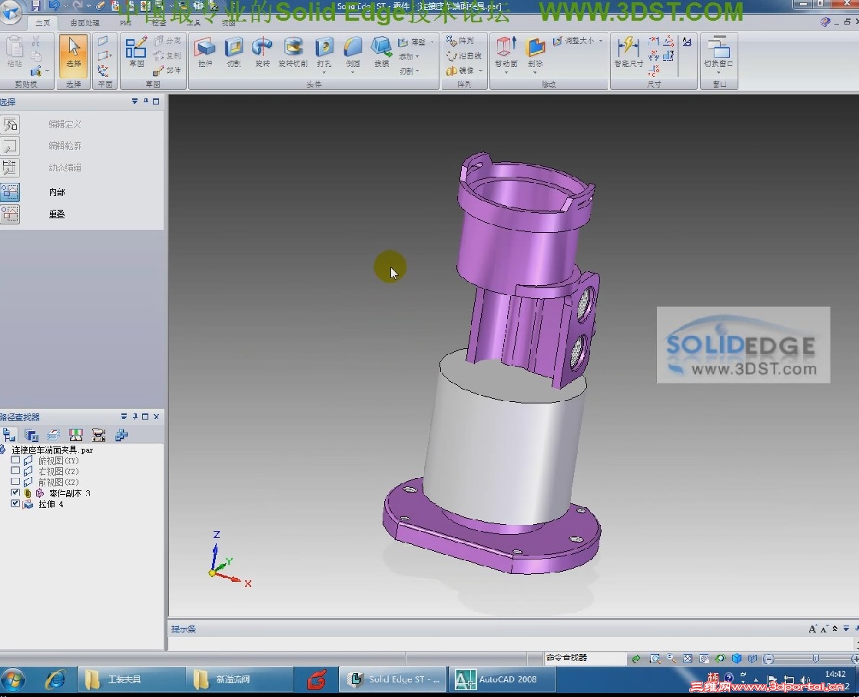Pick the 倒圆 (Round) tool
This screenshot has height=697, width=859.
tap(353, 52)
